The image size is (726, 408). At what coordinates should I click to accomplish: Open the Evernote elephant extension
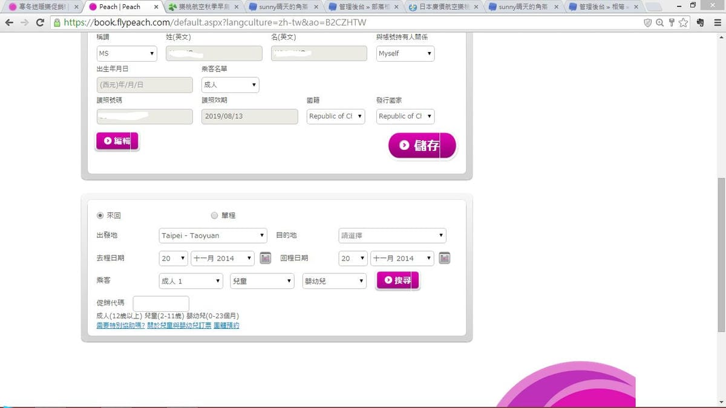pyautogui.click(x=700, y=22)
